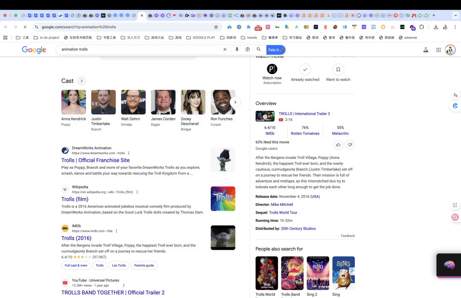The image size is (461, 298).
Task: Open options for Wikipedia result
Action: (137, 192)
